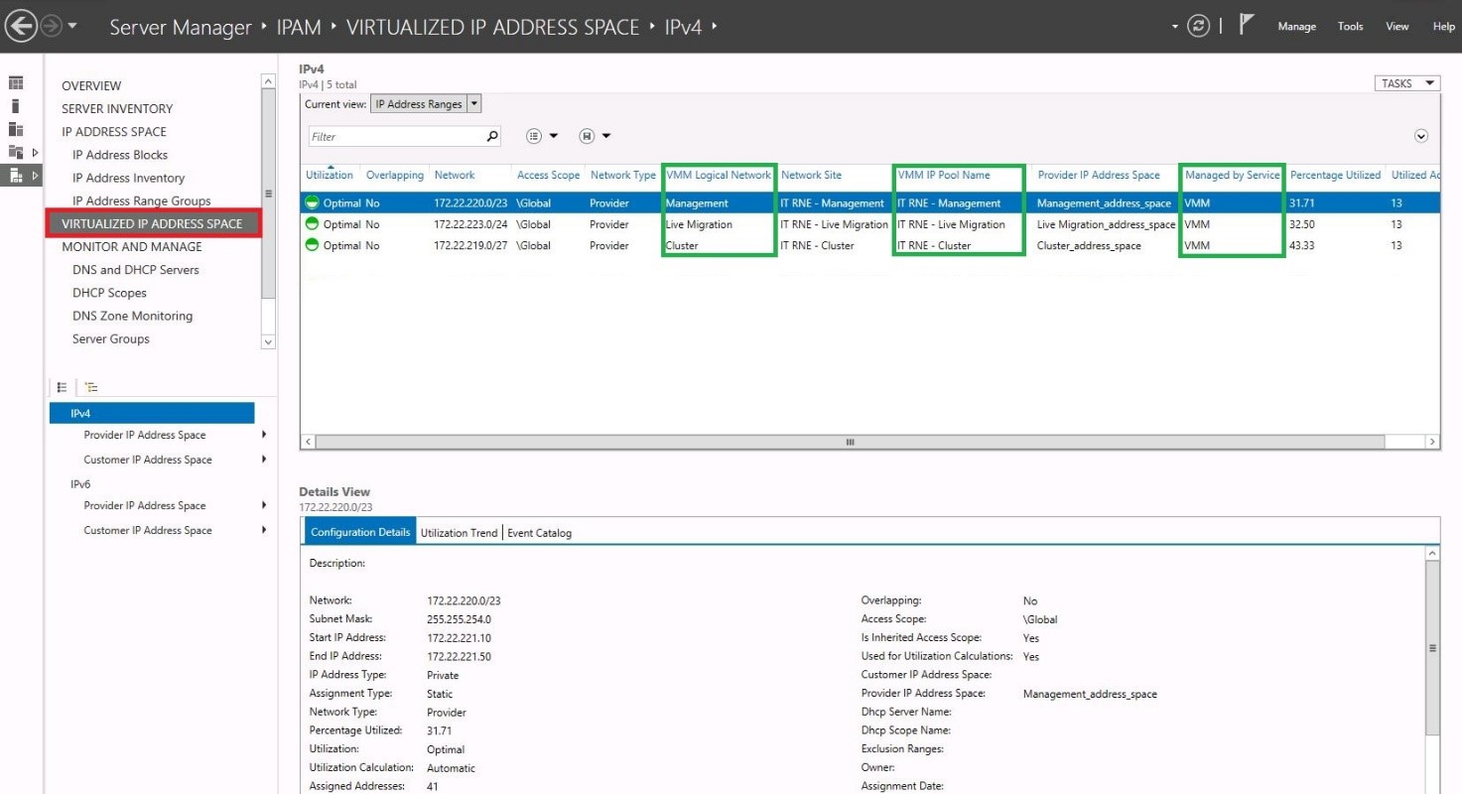Open DNS Zone Monitoring
Viewport: 1462px width, 794px height.
click(x=133, y=315)
